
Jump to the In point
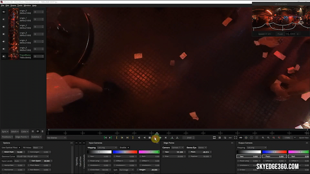coord(122,138)
